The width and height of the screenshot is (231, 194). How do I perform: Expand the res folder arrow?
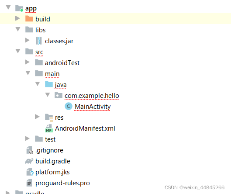[37, 117]
